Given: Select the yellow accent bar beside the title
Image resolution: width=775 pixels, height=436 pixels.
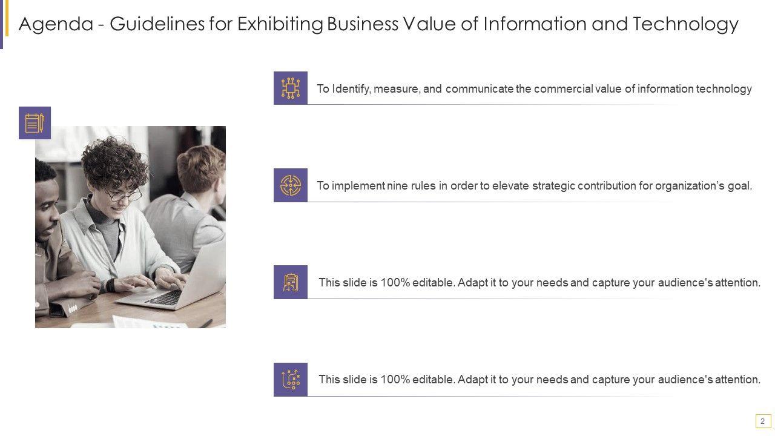Looking at the screenshot, I should coord(7,18).
